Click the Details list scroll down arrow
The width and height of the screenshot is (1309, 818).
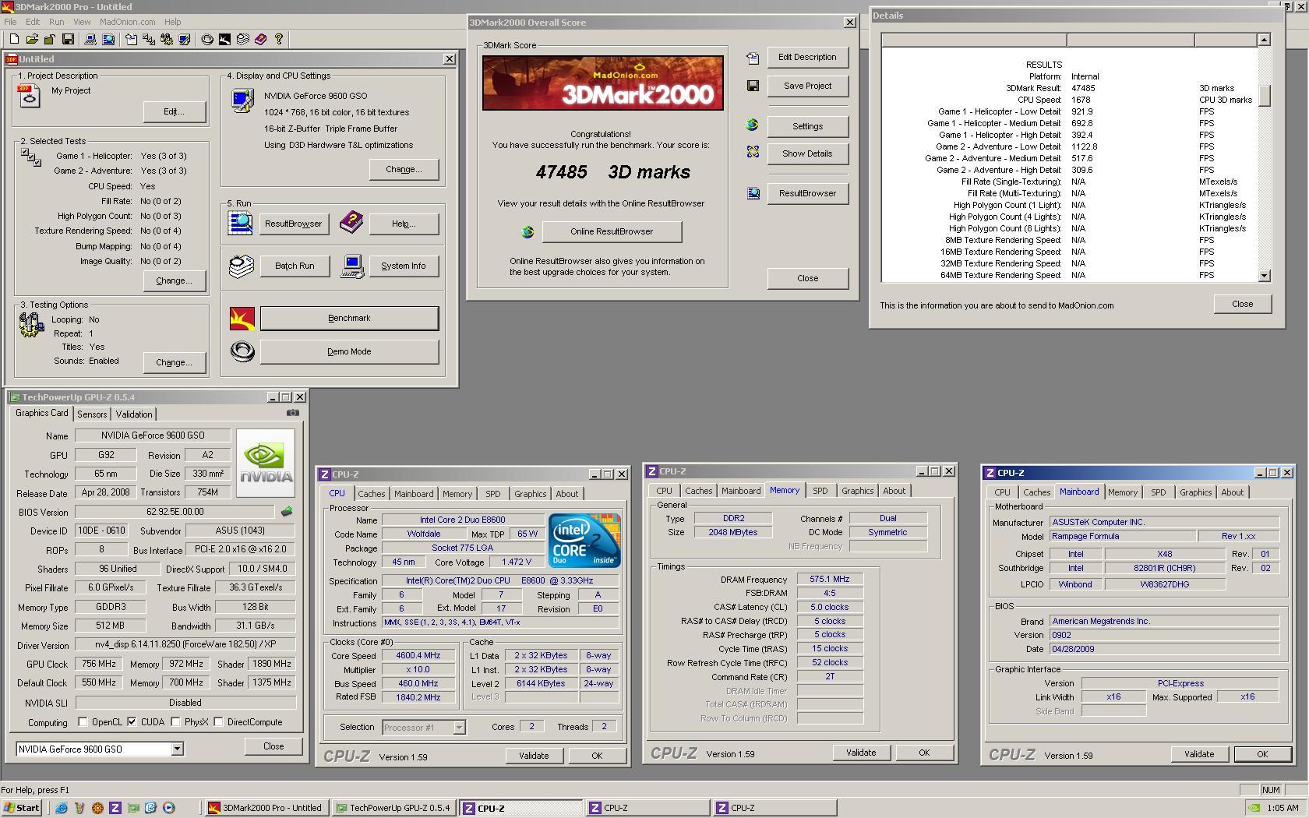tap(1264, 276)
